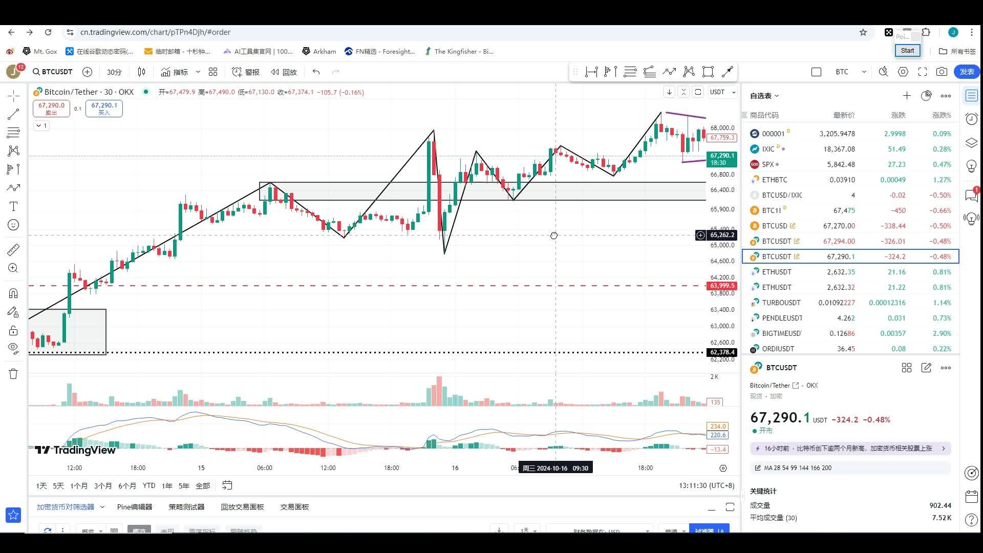Viewport: 983px width, 553px height.
Task: Add symbol to watchlist with plus
Action: (907, 96)
